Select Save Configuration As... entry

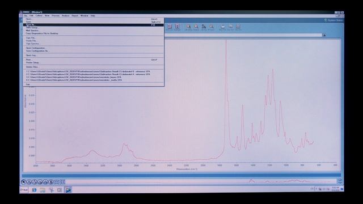click(93, 51)
